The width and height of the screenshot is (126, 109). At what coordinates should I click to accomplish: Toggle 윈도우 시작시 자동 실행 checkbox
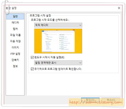coord(32,57)
